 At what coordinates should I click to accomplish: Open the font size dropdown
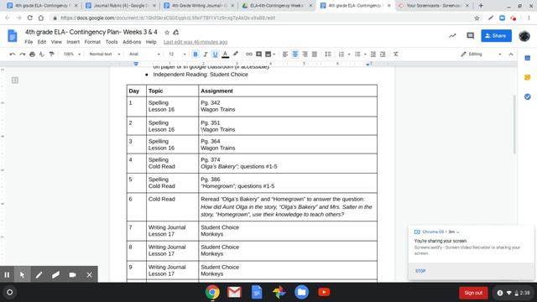pyautogui.click(x=177, y=54)
